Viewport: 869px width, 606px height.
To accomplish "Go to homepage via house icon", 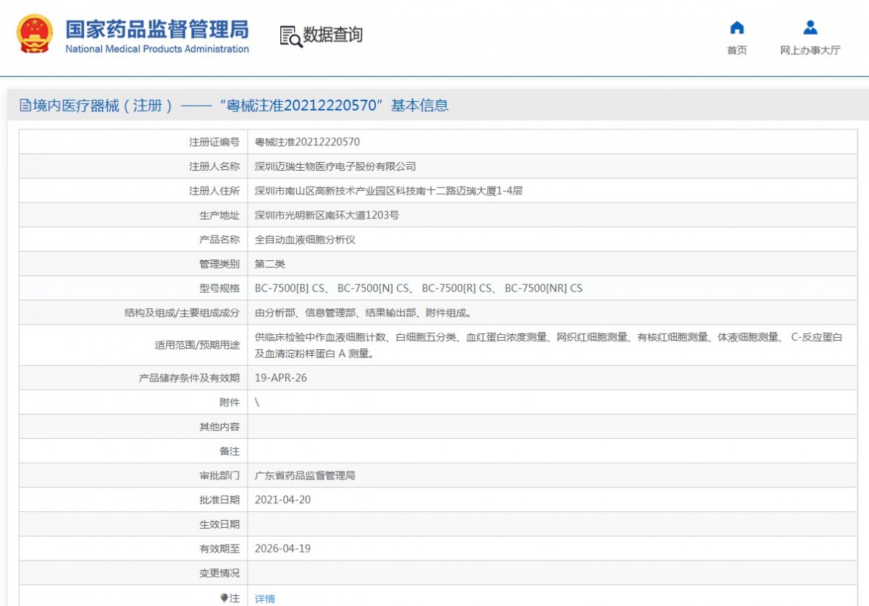I will 736,28.
